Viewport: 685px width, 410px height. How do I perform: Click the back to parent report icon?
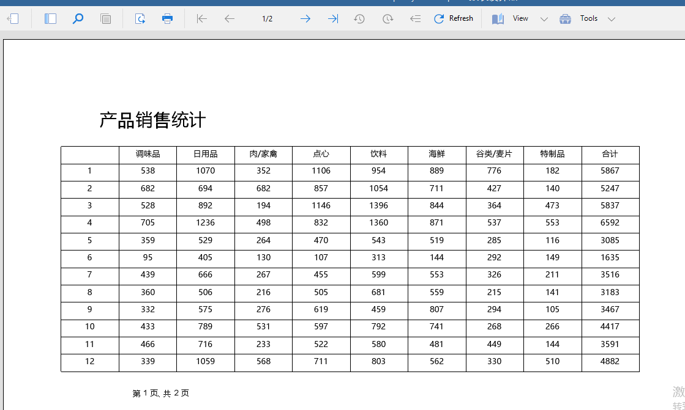coord(415,19)
